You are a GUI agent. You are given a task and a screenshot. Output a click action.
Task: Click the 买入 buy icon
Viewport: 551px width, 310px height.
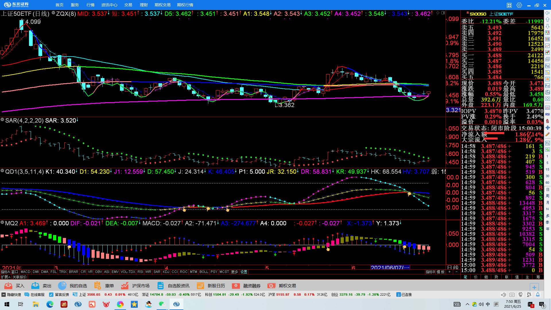pyautogui.click(x=8, y=286)
